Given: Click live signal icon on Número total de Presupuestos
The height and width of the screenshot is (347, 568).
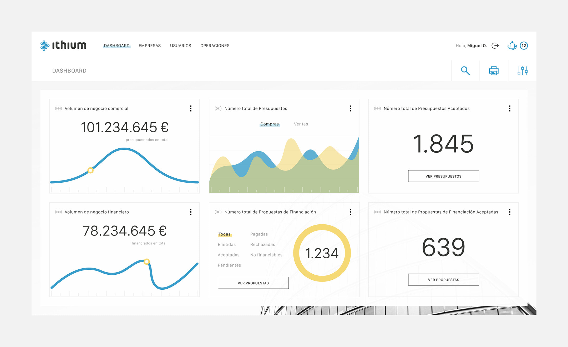Looking at the screenshot, I should click(218, 108).
